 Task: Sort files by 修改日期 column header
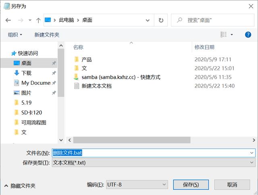204,47
